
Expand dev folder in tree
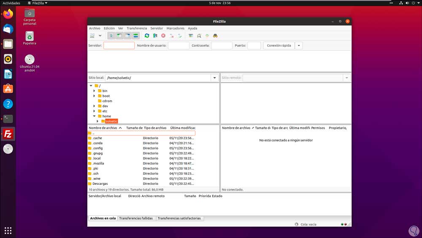coord(94,106)
